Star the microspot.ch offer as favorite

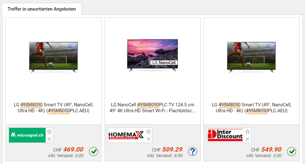pyautogui.click(x=49, y=132)
